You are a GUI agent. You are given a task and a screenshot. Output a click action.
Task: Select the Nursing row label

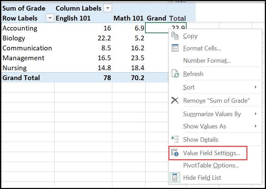tap(14, 68)
